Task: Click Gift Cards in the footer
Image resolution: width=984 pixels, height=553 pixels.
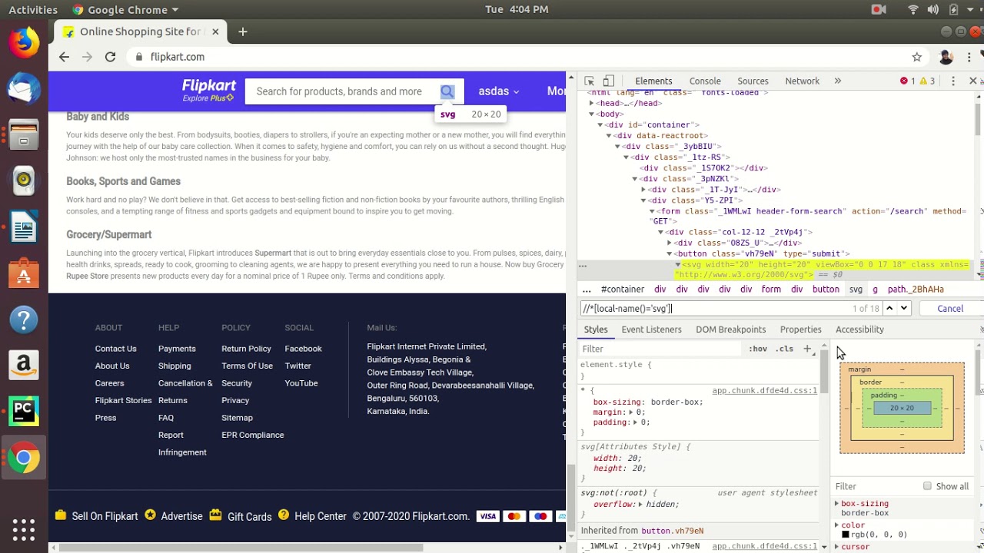Action: tap(250, 517)
